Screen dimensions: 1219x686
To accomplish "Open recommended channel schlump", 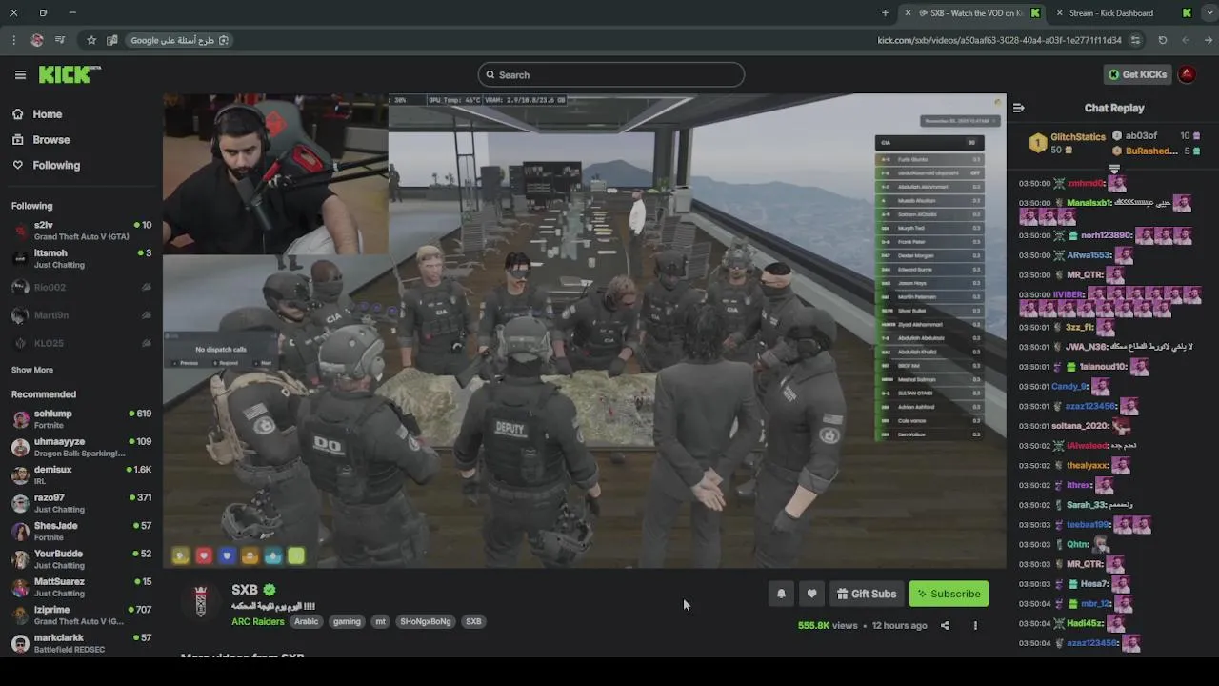I will 81,419.
